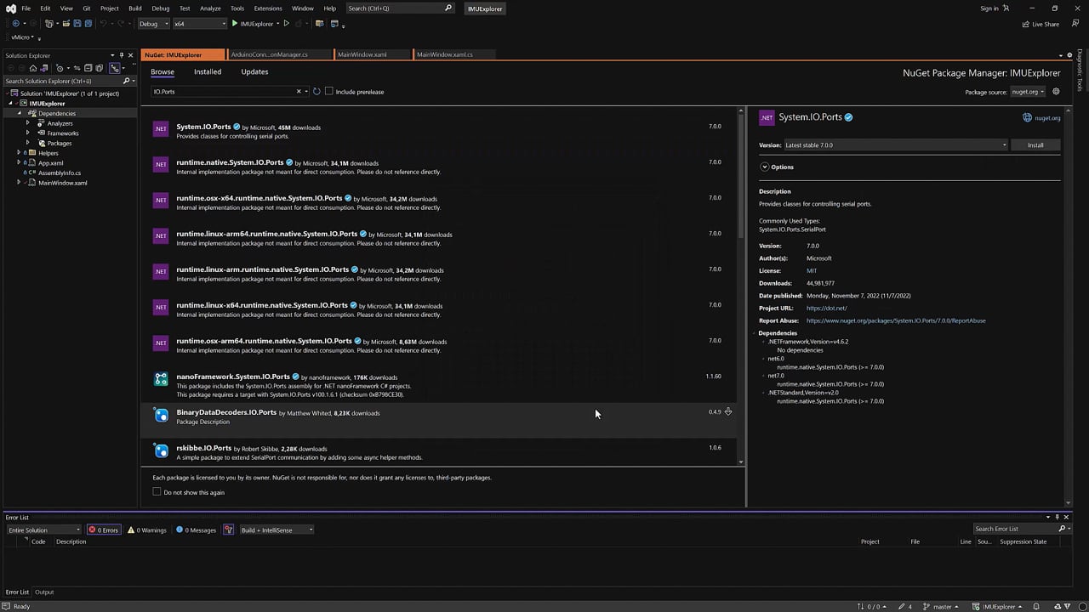Open the https://dot.net/ project URL

tap(827, 309)
